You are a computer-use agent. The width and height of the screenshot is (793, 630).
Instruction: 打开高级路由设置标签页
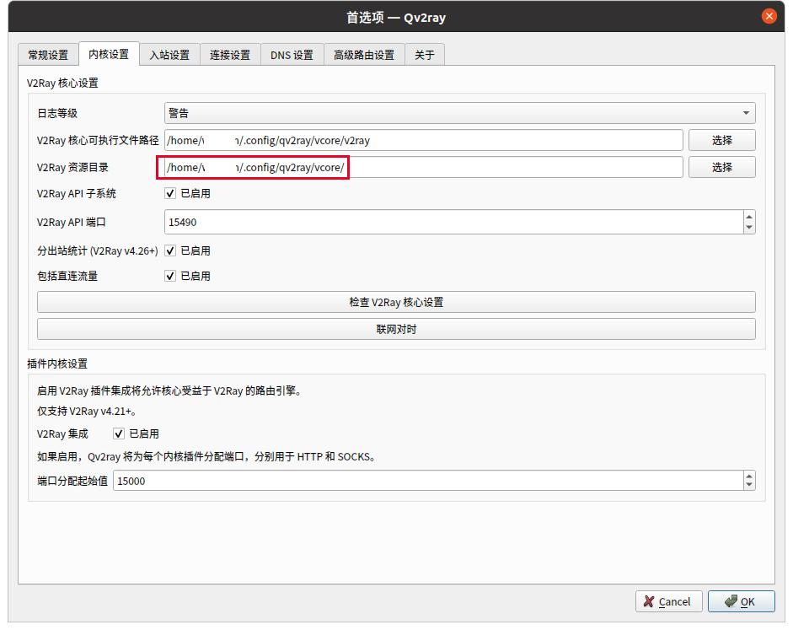tap(364, 53)
